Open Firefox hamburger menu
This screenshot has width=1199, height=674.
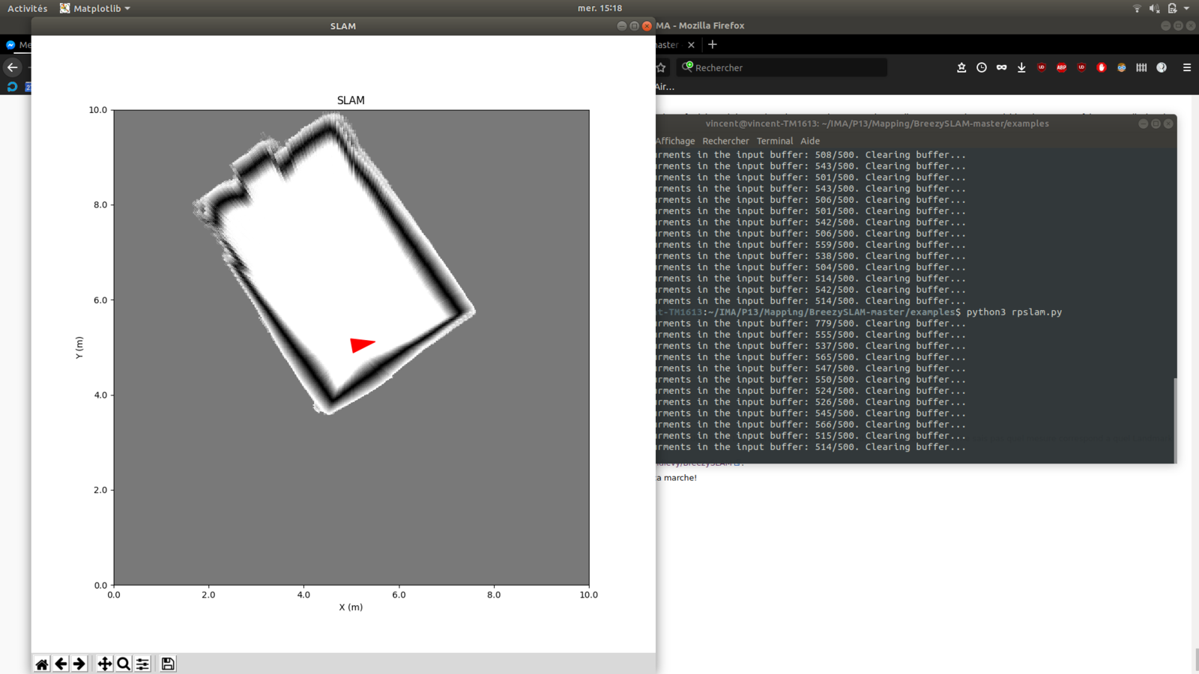point(1187,67)
